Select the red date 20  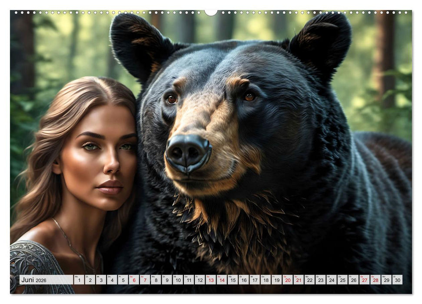coord(288,280)
